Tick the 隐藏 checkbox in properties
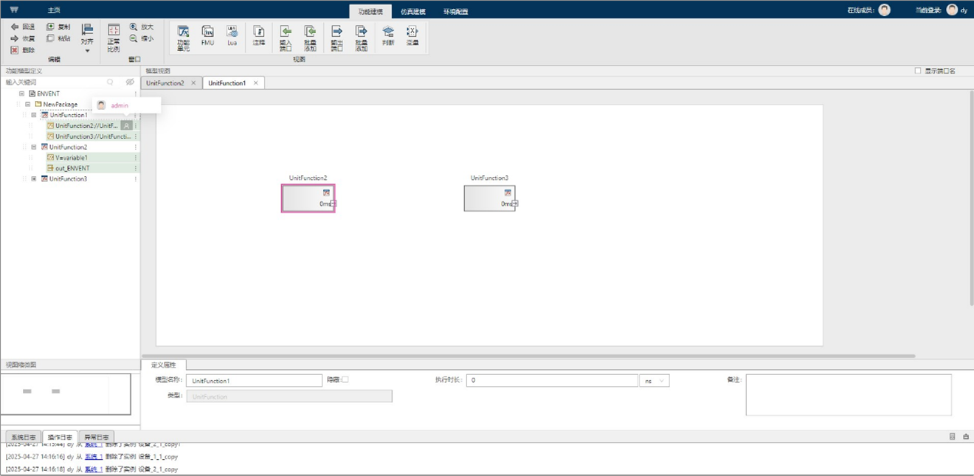Viewport: 974px width, 476px height. pyautogui.click(x=345, y=380)
